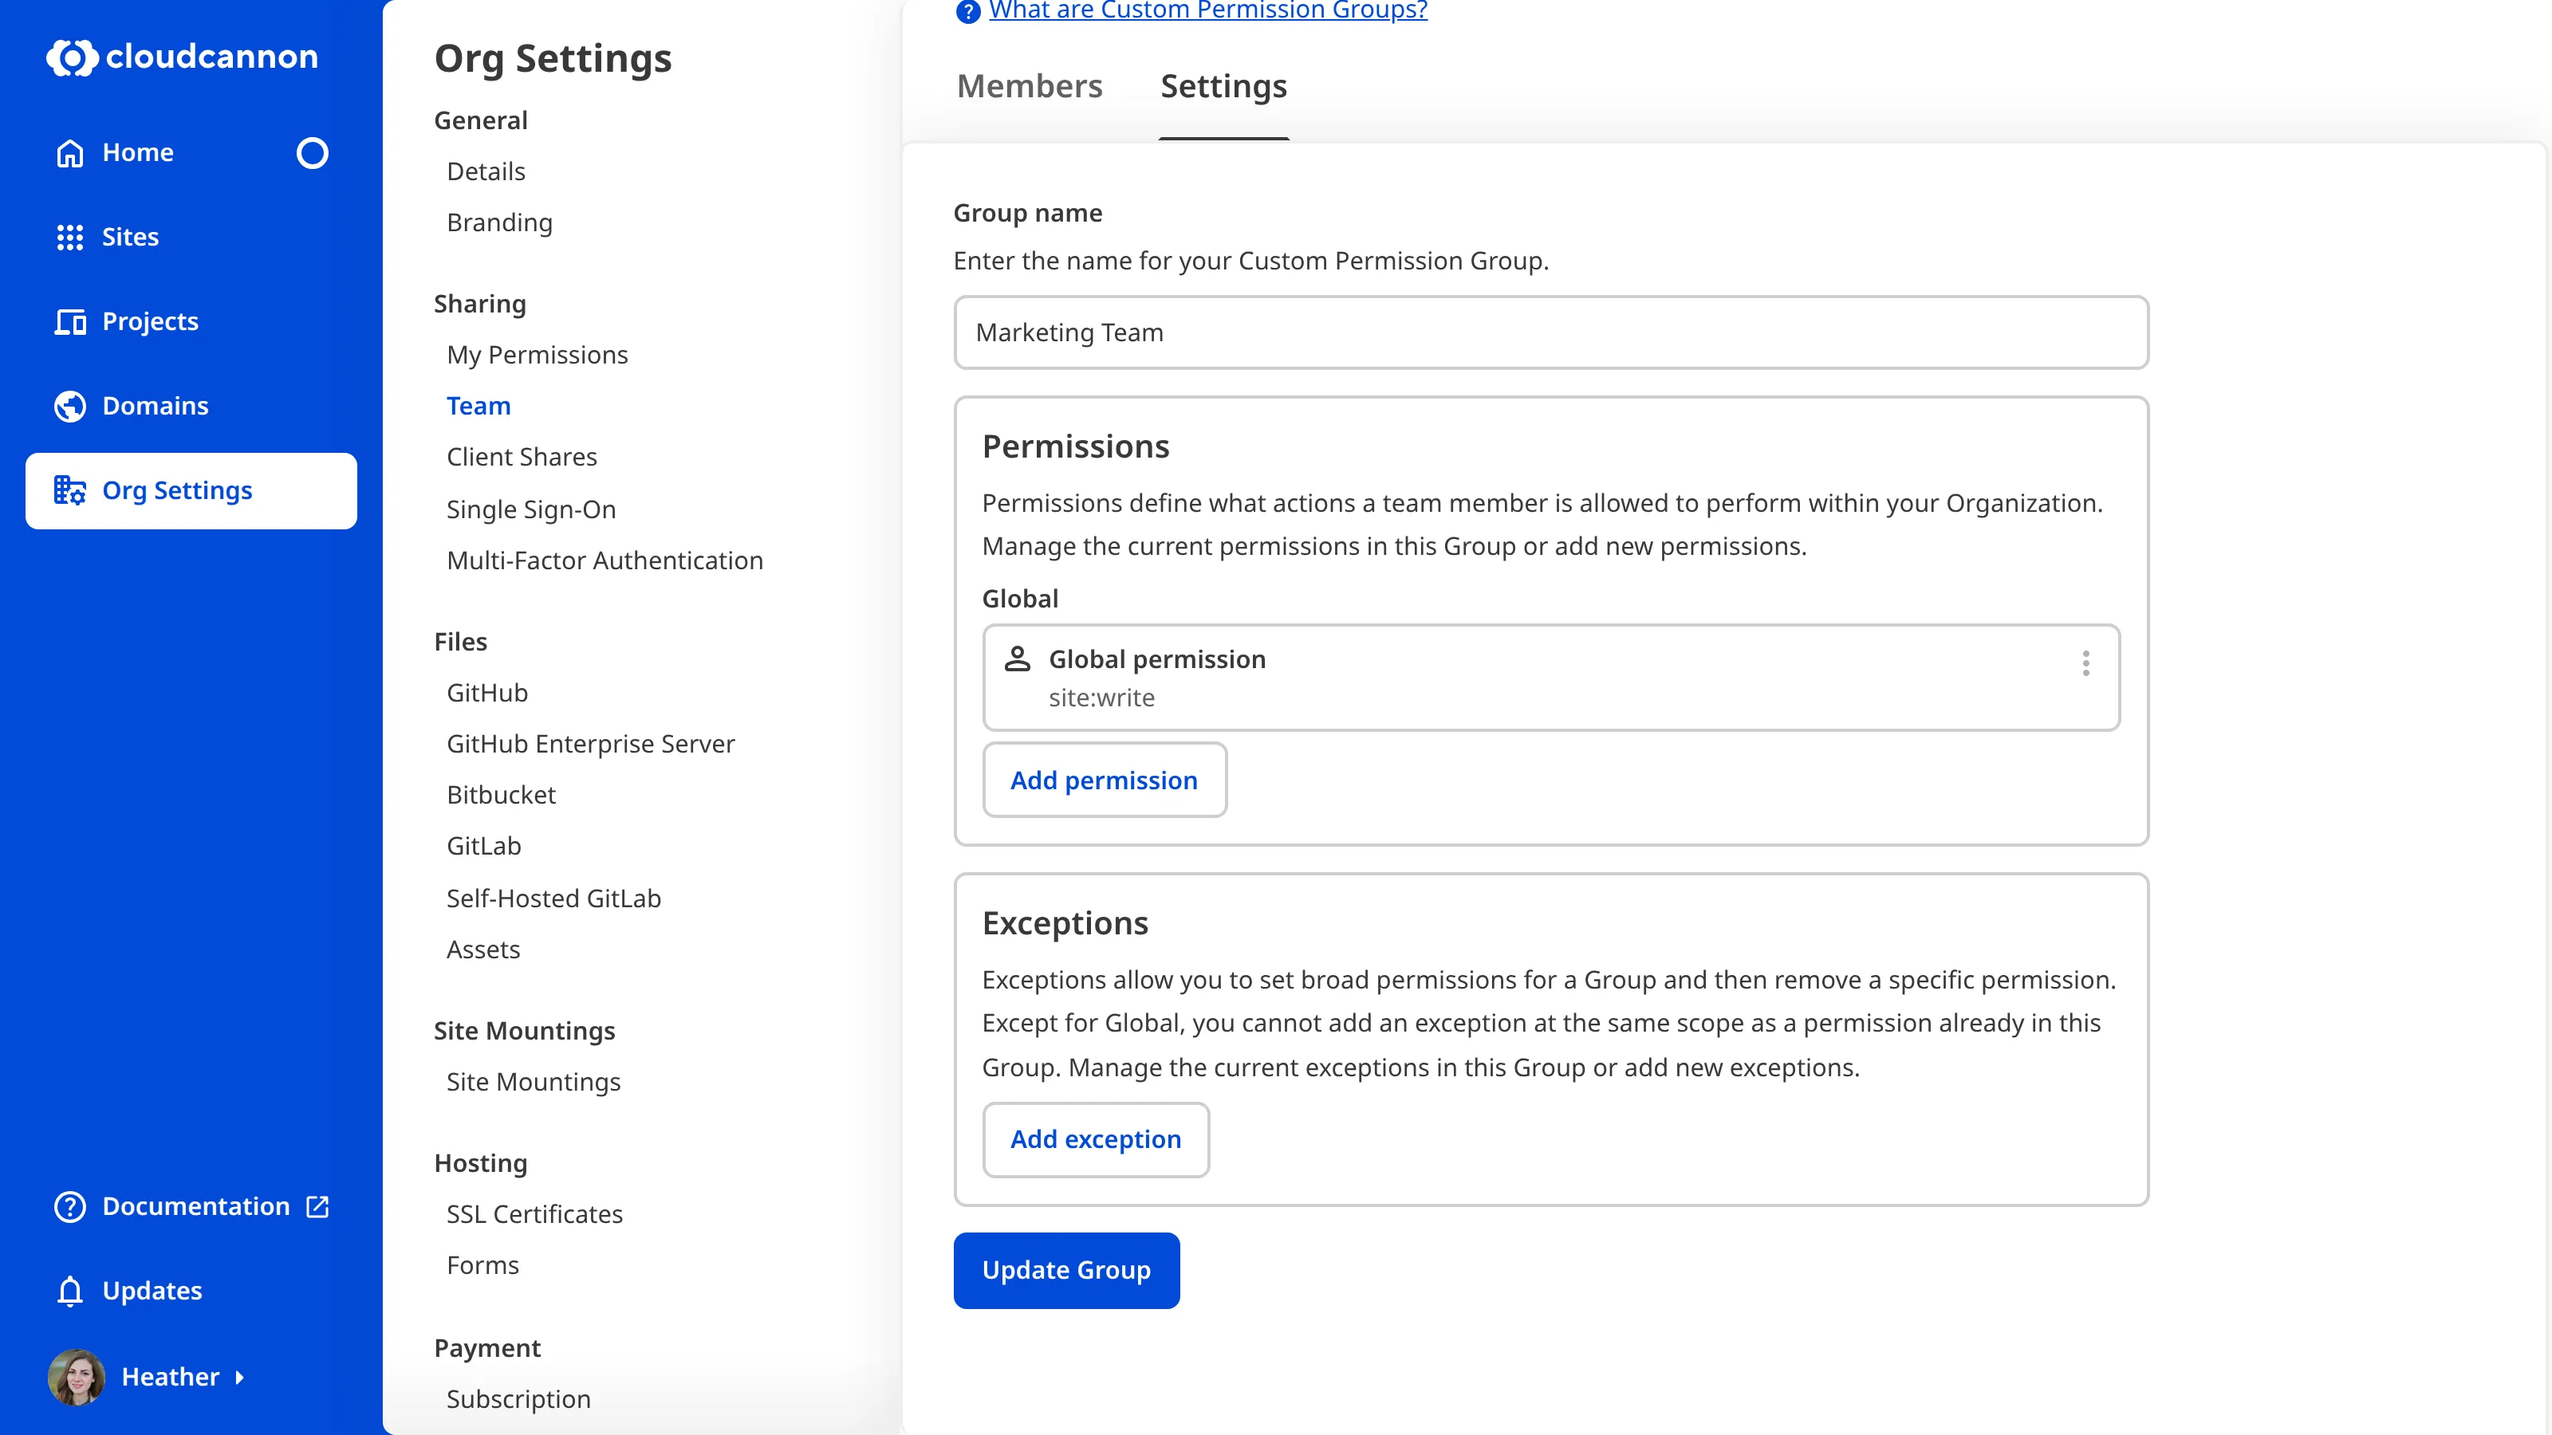The height and width of the screenshot is (1435, 2552).
Task: Click the Sites grid icon
Action: (x=70, y=237)
